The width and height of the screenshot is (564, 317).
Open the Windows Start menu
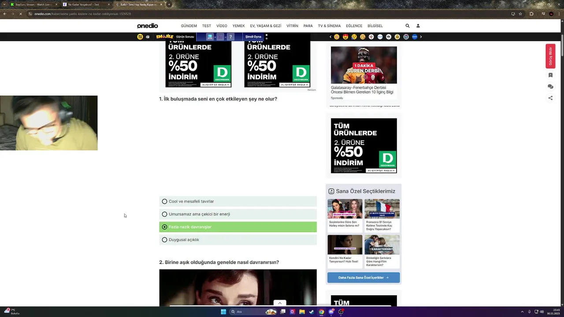[223, 312]
